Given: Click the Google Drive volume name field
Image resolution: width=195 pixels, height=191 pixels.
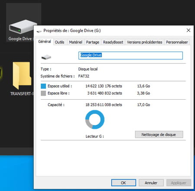Looking at the screenshot, I should pyautogui.click(x=130, y=55).
